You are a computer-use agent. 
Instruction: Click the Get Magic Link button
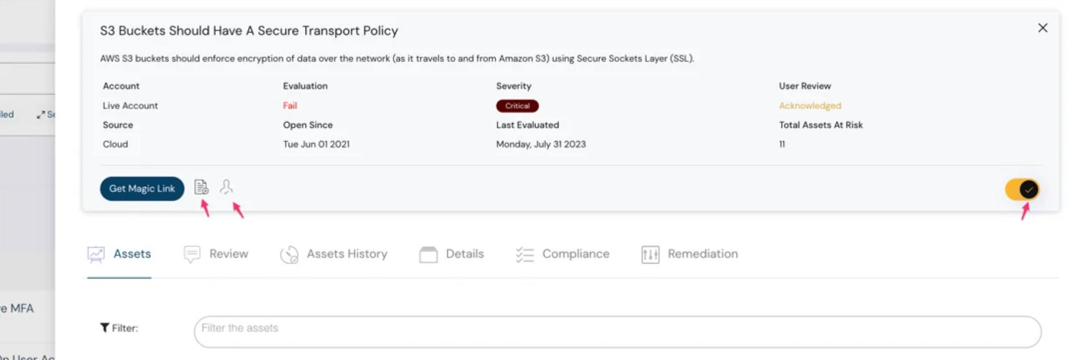pos(142,188)
